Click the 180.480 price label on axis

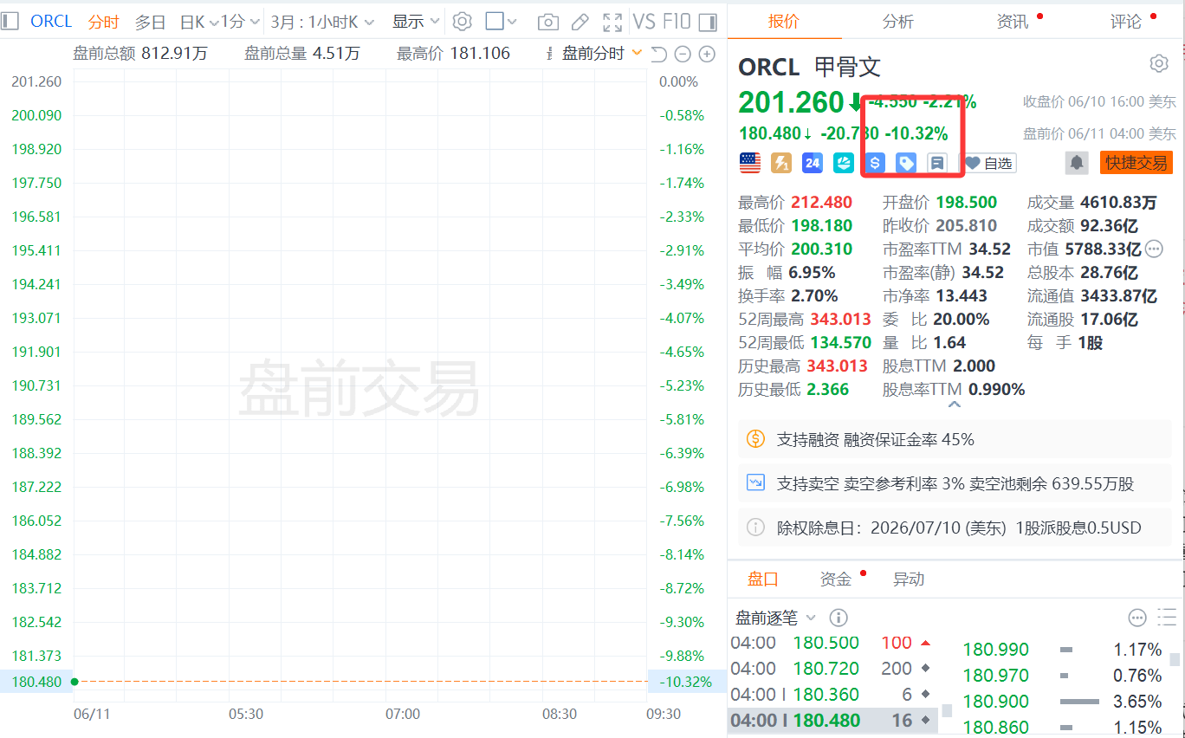[x=36, y=682]
